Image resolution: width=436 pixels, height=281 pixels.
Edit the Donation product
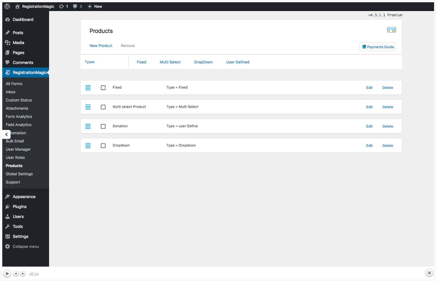[x=369, y=126]
